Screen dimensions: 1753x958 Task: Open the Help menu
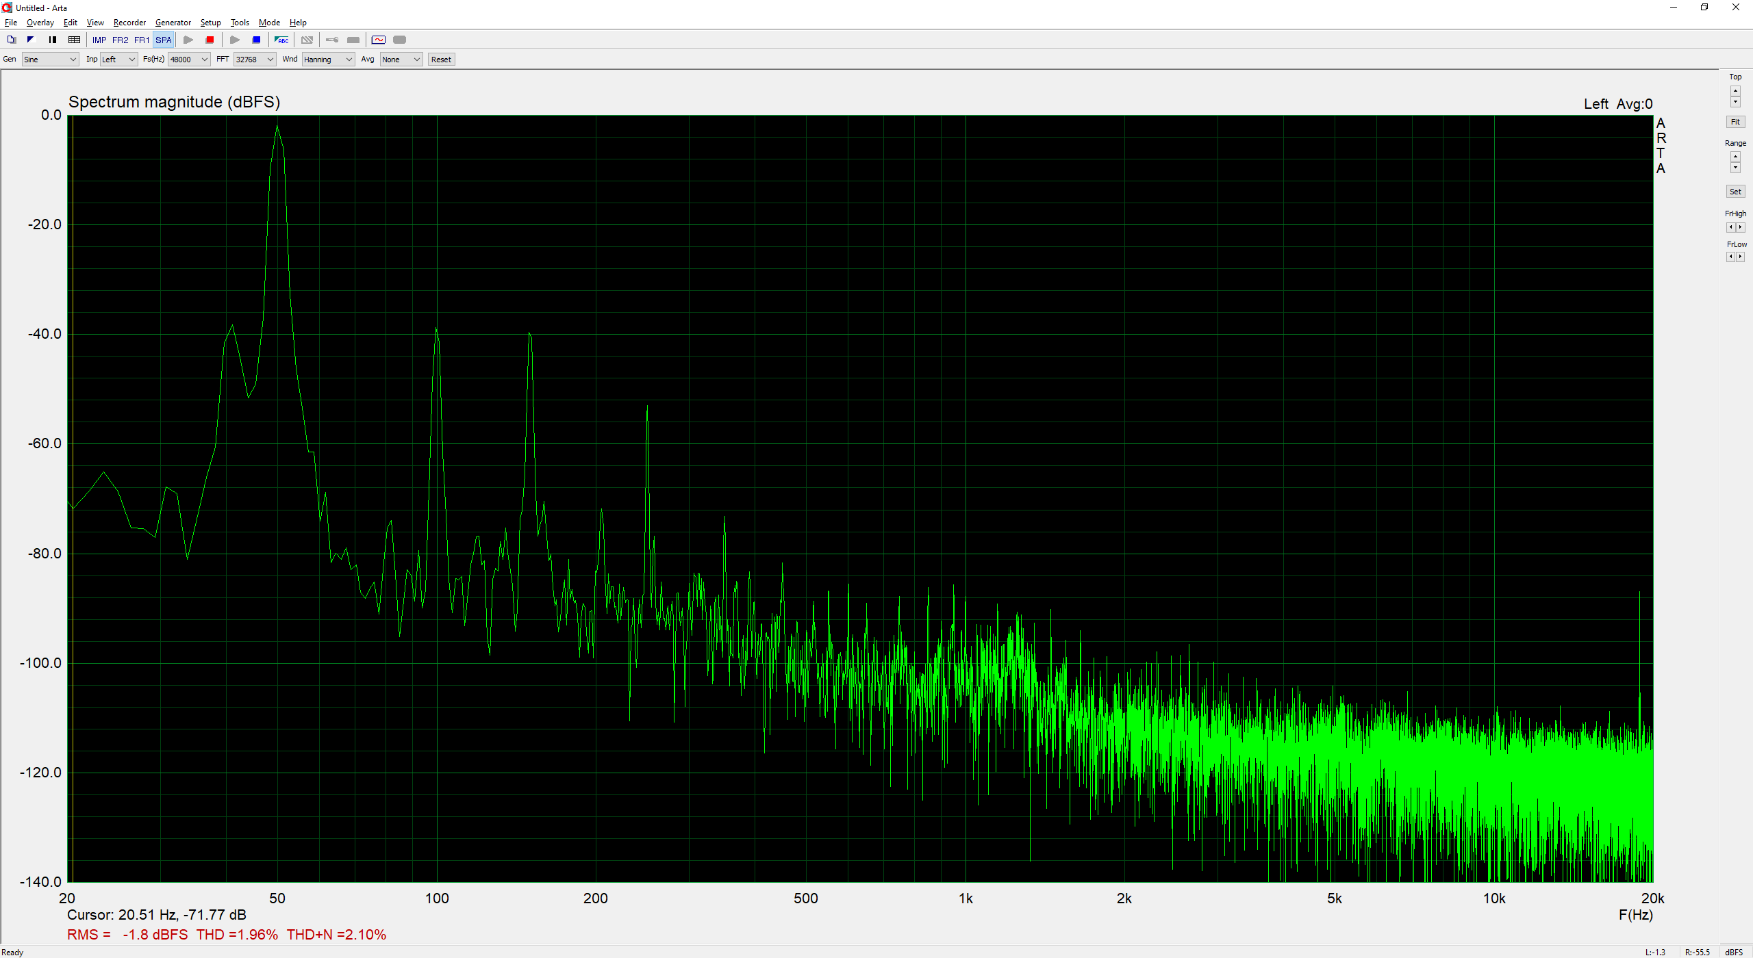tap(298, 23)
